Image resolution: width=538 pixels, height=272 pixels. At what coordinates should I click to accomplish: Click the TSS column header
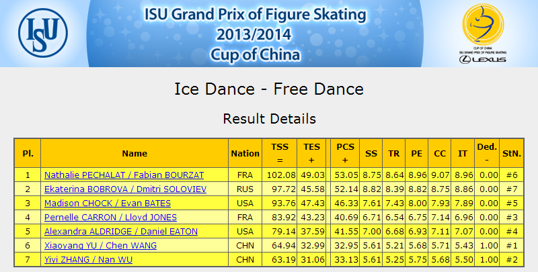280,153
